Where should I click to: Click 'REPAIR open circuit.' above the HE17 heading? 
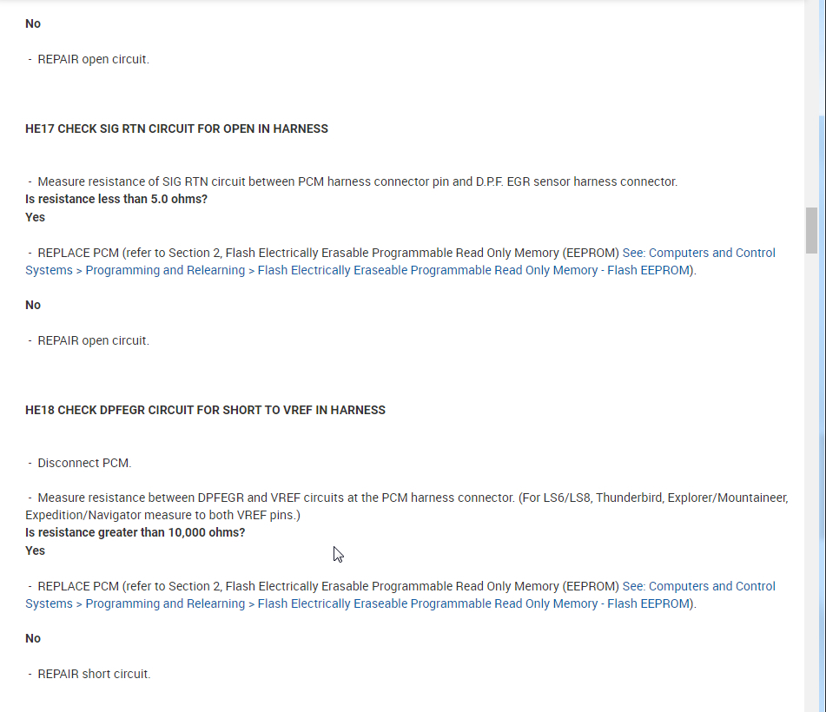tap(93, 60)
